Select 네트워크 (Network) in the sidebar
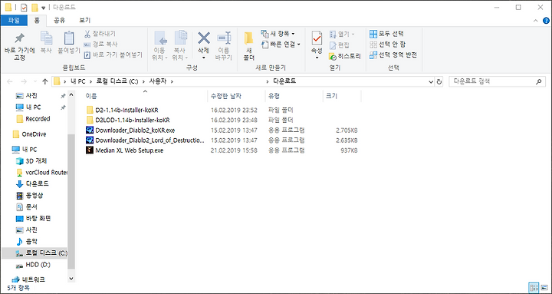This screenshot has width=552, height=294. point(28,279)
